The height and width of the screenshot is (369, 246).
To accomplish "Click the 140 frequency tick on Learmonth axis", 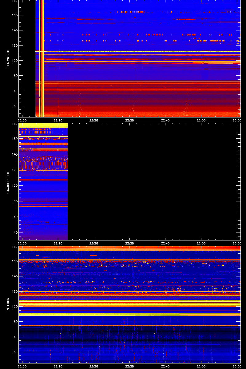I will coord(14,30).
